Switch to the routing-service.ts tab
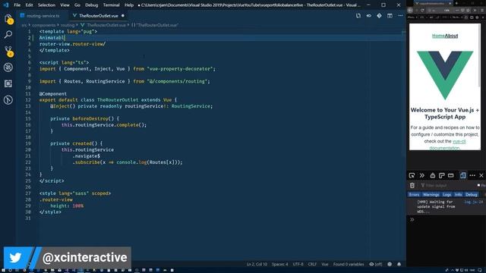486x273 pixels. pyautogui.click(x=43, y=15)
